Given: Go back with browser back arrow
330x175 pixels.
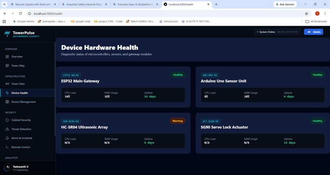Looking at the screenshot, I should tap(5, 13).
